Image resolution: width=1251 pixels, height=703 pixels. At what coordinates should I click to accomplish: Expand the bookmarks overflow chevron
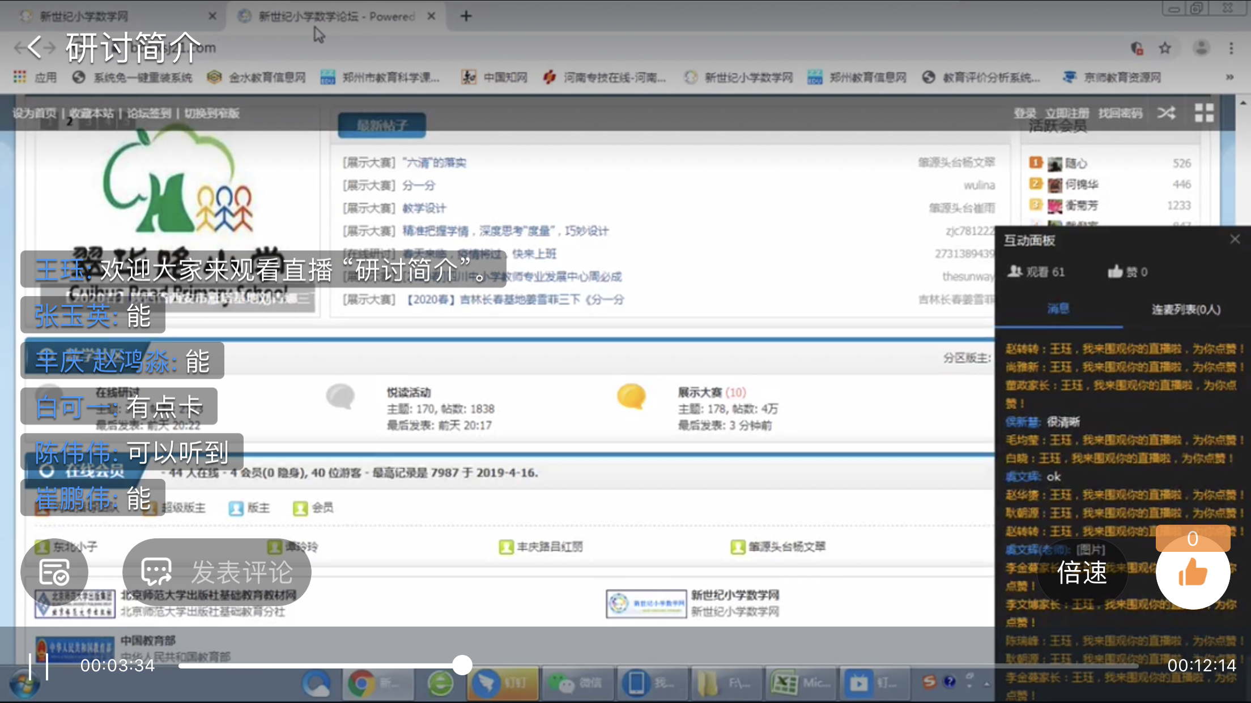click(1229, 77)
